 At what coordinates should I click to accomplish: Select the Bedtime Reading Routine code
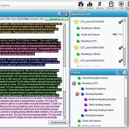coord(102,99)
